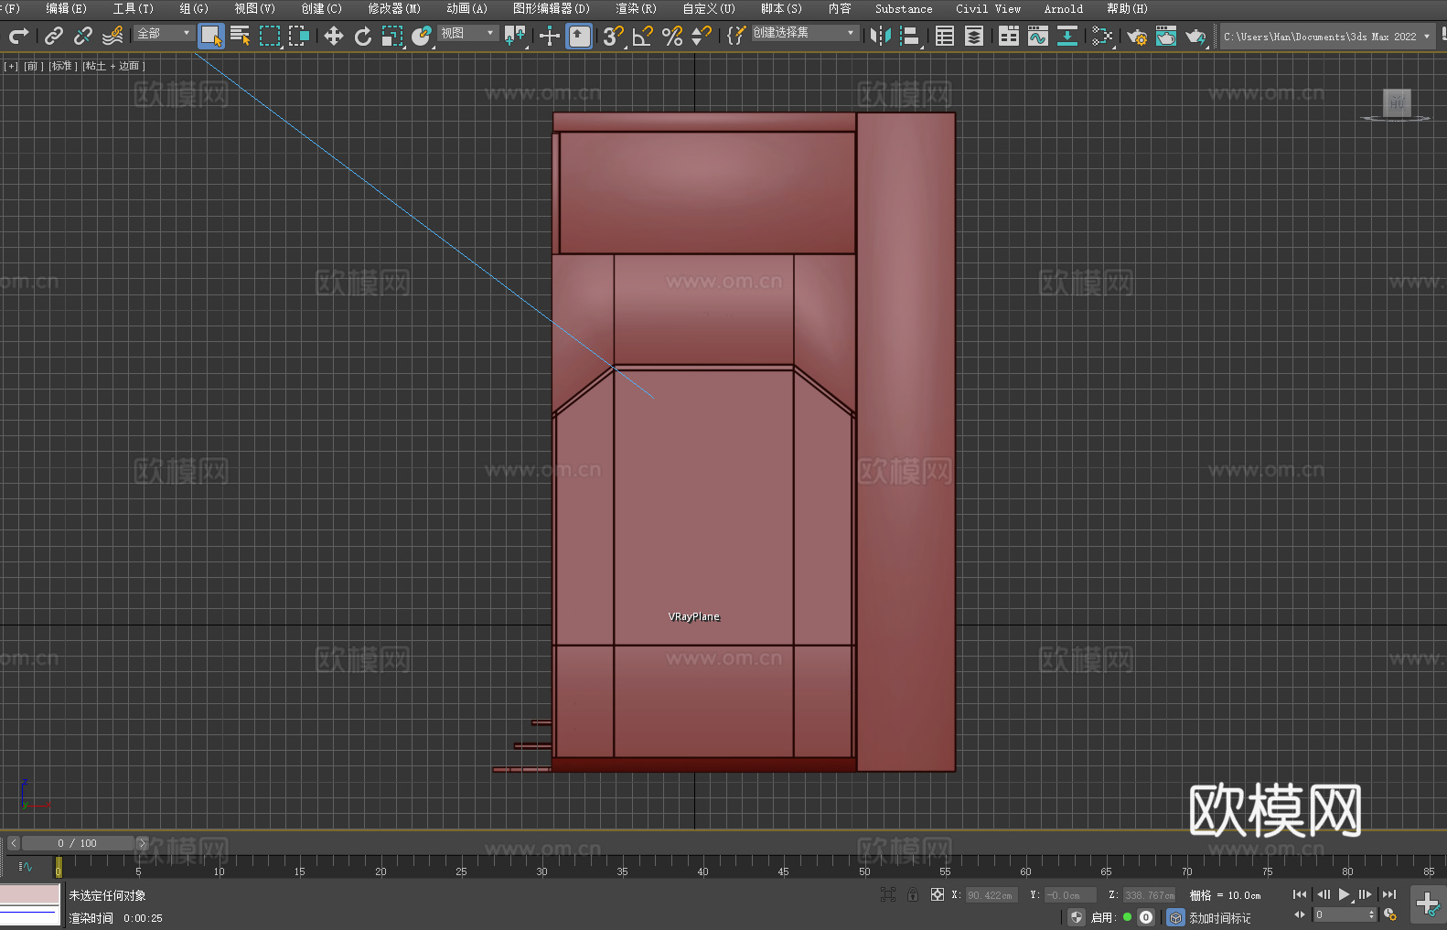Go to the start frame button
Screen dimensions: 1447x930
(1300, 894)
